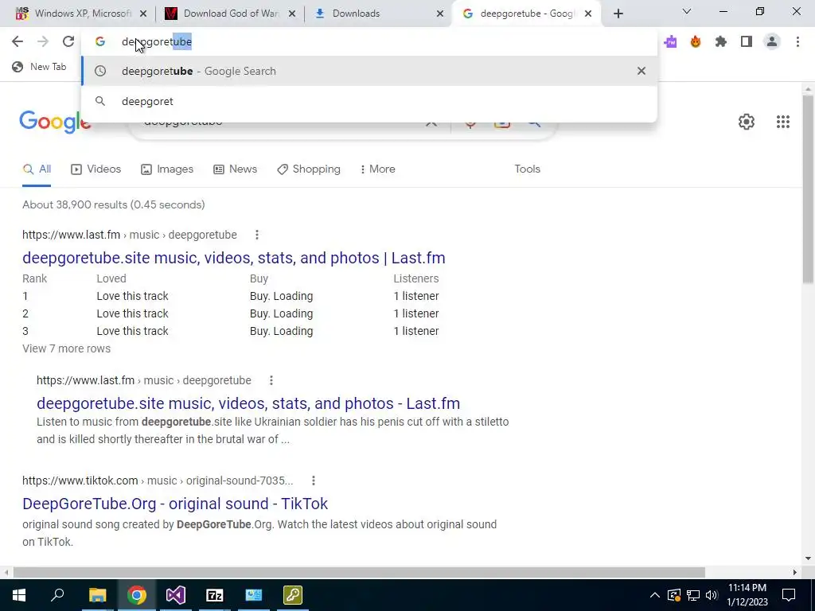The height and width of the screenshot is (611, 815).
Task: Open options for the TikTok result
Action: click(314, 481)
